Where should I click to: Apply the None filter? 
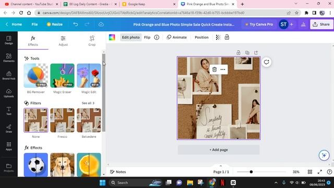(x=36, y=120)
